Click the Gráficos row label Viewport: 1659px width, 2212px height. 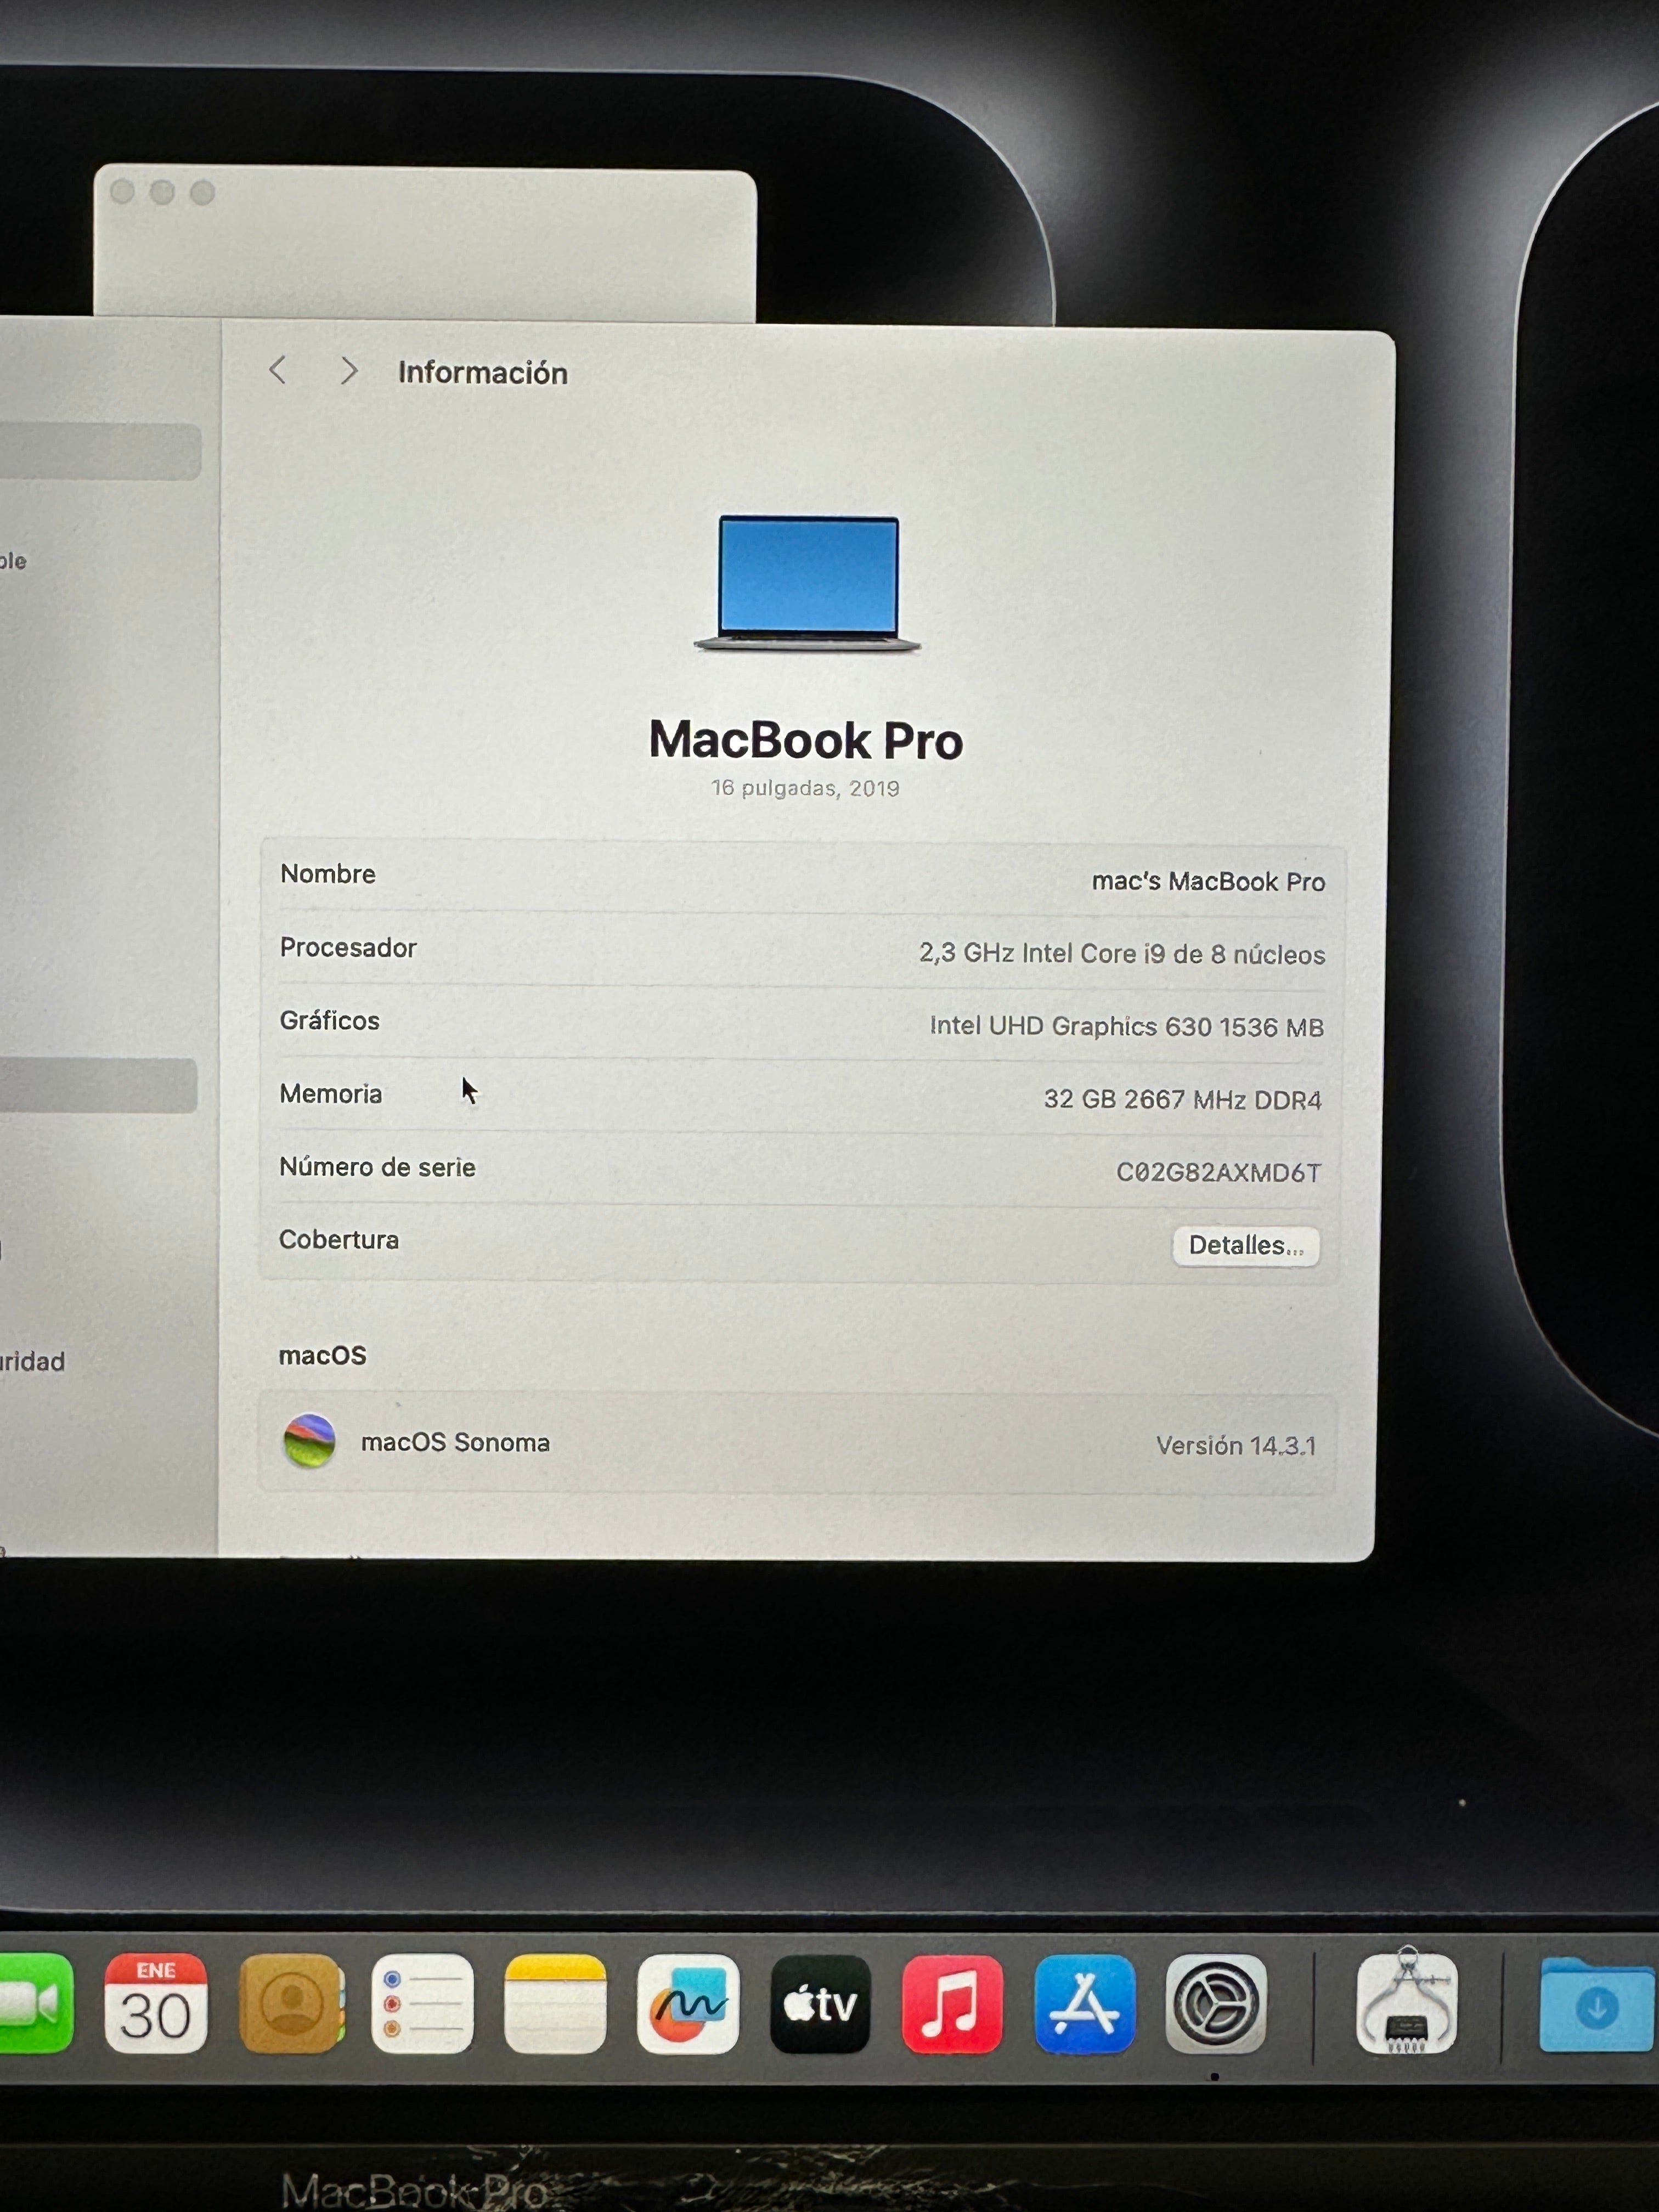330,1021
